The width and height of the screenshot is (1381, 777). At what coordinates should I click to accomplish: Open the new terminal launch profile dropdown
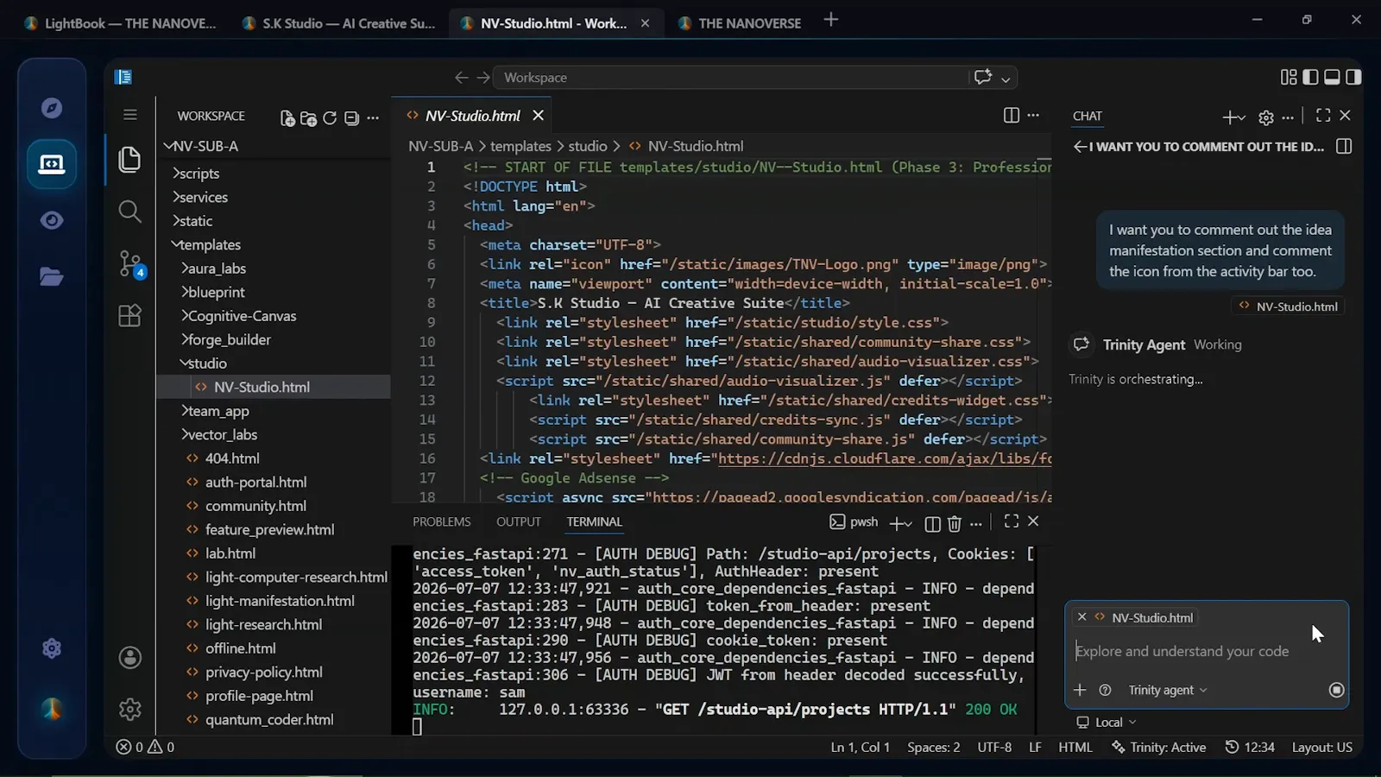909,523
